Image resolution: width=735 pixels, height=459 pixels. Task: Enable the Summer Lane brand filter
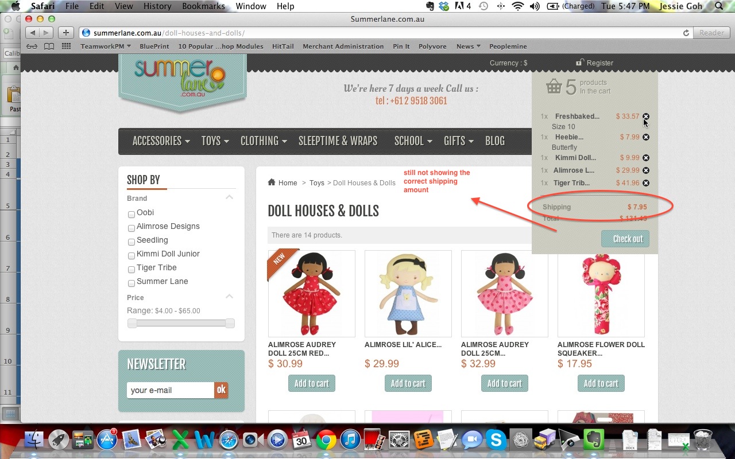(131, 283)
